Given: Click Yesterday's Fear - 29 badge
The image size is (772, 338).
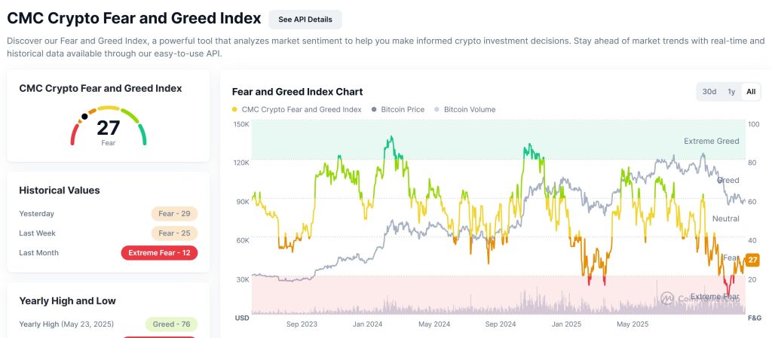Looking at the screenshot, I should click(174, 214).
